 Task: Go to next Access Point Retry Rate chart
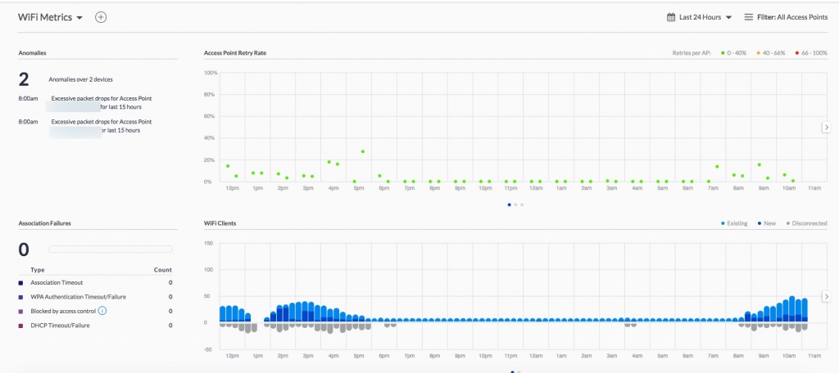coord(827,127)
